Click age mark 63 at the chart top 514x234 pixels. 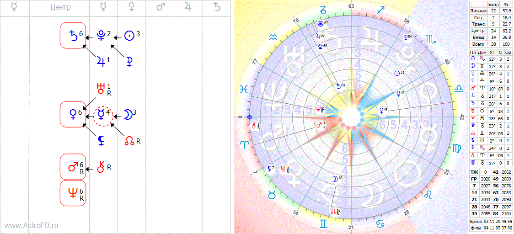pos(351,6)
